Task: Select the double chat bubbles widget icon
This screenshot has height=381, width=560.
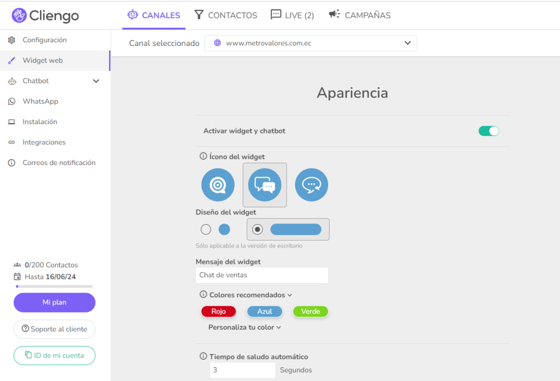Action: tap(265, 185)
